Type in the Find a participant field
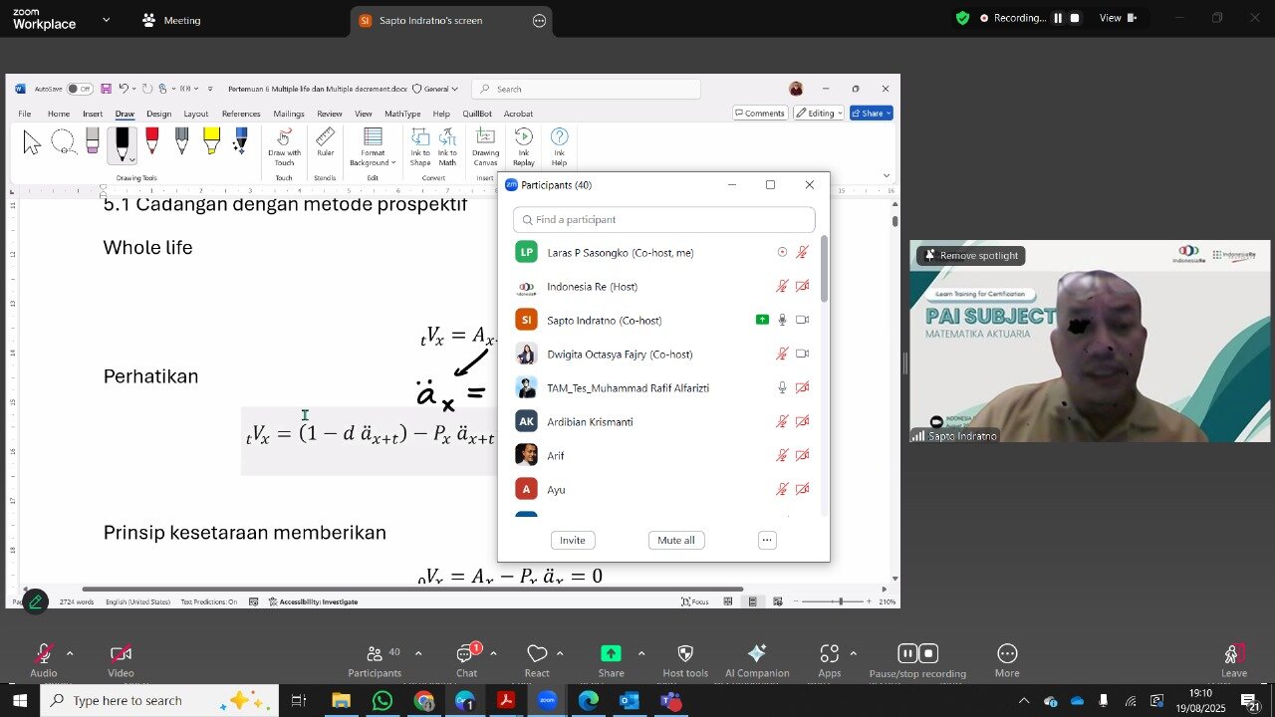This screenshot has height=717, width=1275. pyautogui.click(x=664, y=219)
